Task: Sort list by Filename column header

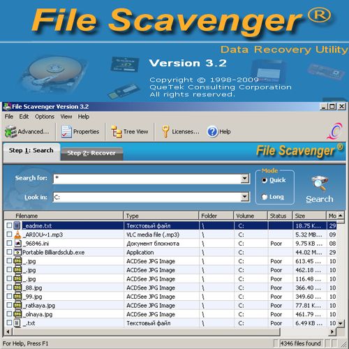Action: [64, 216]
